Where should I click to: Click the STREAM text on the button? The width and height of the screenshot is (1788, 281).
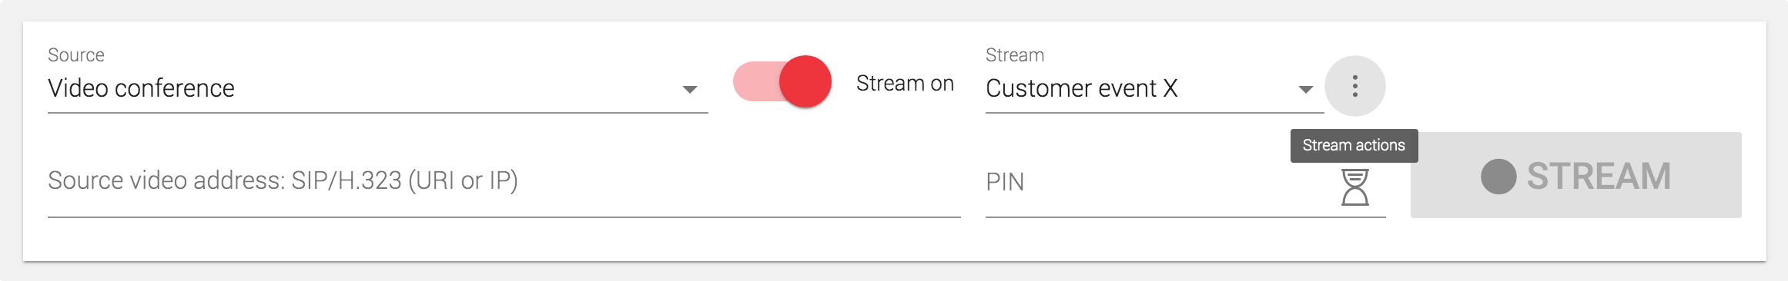coord(1599,177)
